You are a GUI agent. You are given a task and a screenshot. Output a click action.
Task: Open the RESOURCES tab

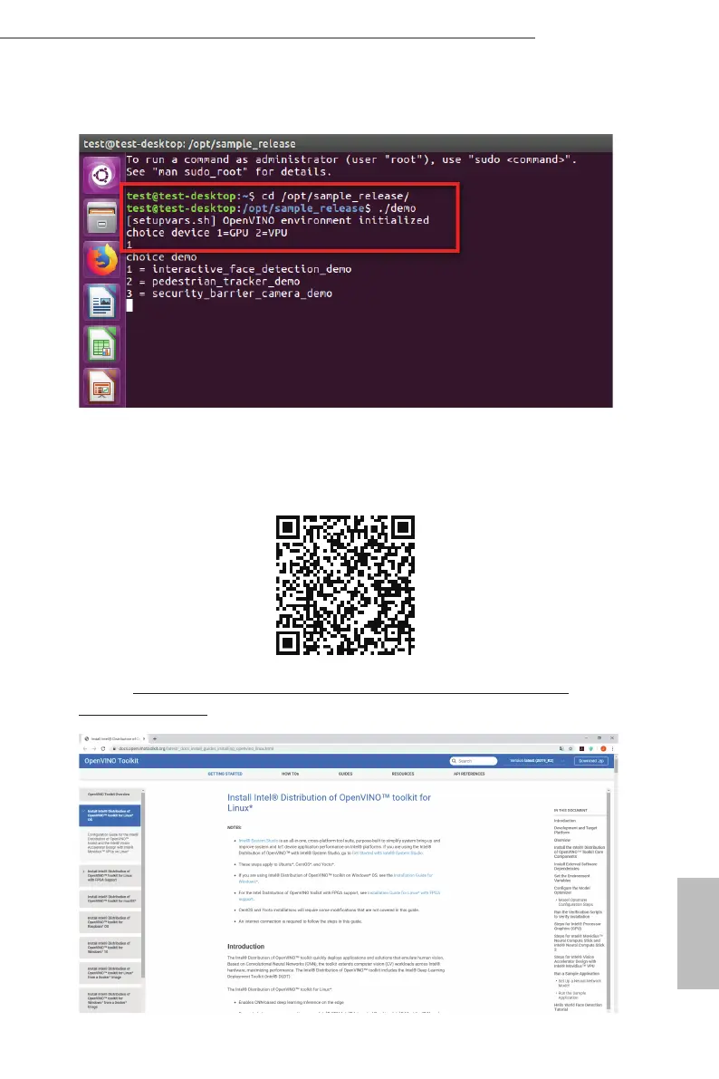[403, 775]
